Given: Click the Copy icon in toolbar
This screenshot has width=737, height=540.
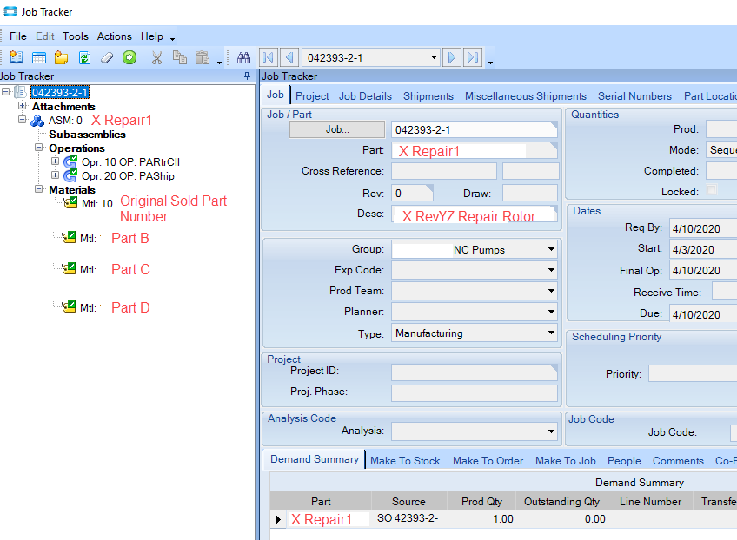Looking at the screenshot, I should coord(180,58).
